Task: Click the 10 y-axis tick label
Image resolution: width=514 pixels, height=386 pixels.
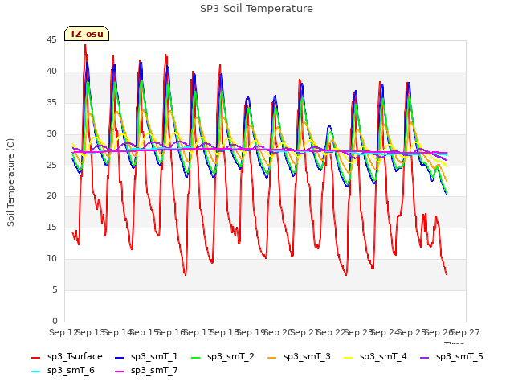Action: (x=51, y=259)
